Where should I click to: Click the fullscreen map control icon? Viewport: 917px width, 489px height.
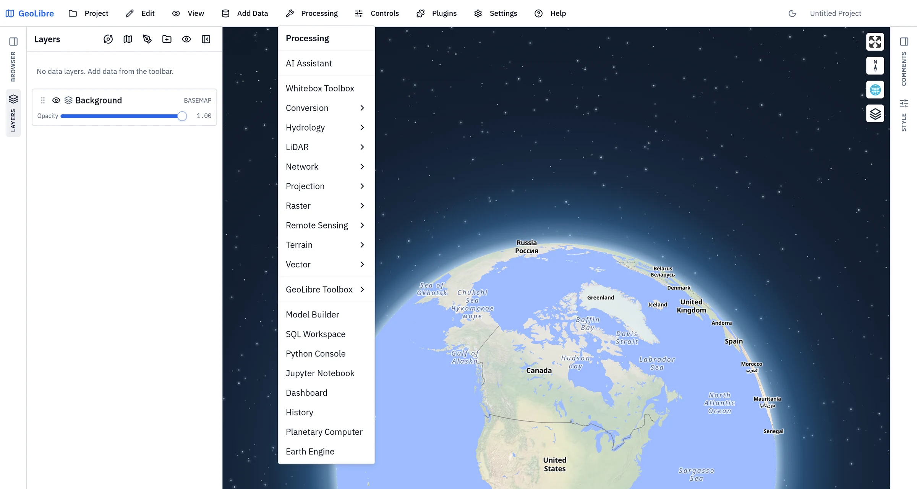[x=875, y=42]
